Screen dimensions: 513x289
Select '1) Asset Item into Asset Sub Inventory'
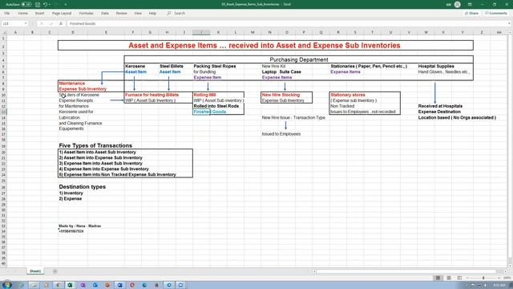point(98,152)
